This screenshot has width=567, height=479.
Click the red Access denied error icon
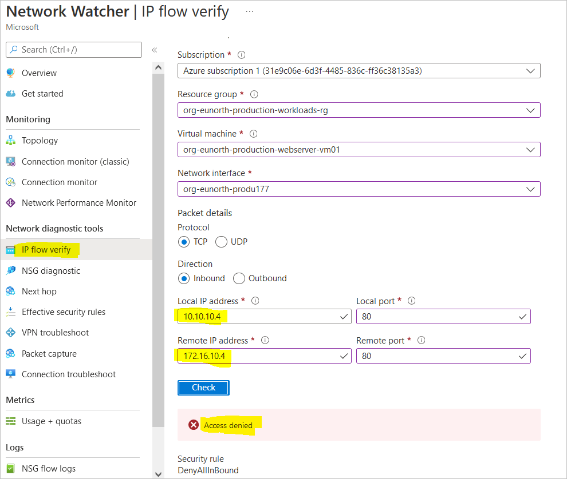[x=194, y=425]
